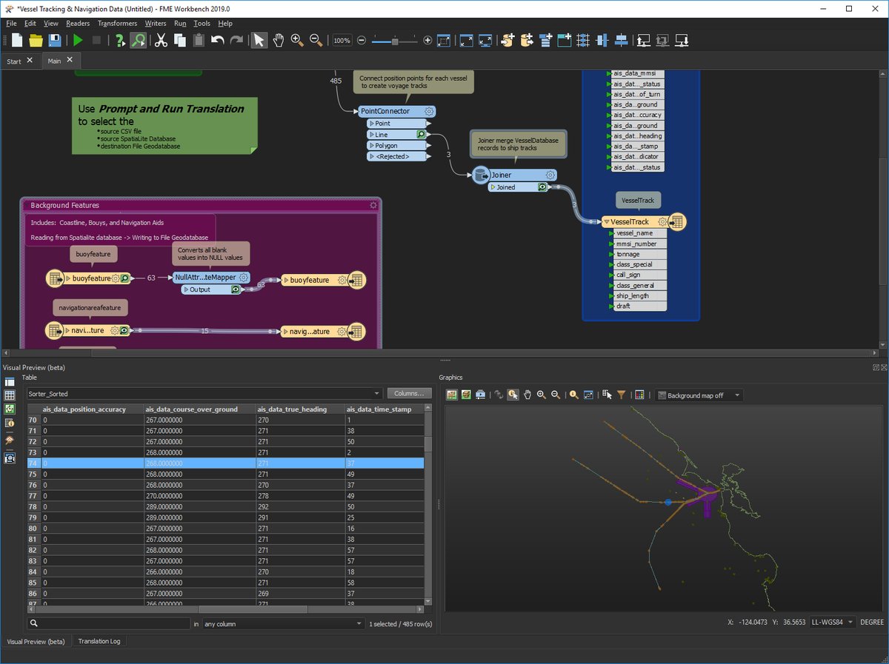Apply a filter using the funnel icon
Viewport: 889px width, 664px height.
(x=621, y=395)
